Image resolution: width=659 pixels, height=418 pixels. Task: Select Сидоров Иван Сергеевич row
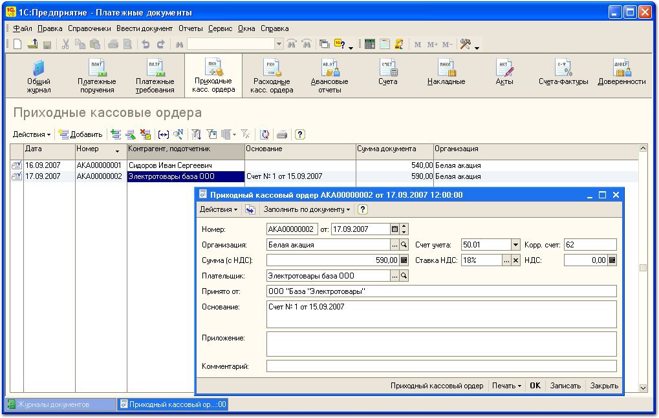169,165
